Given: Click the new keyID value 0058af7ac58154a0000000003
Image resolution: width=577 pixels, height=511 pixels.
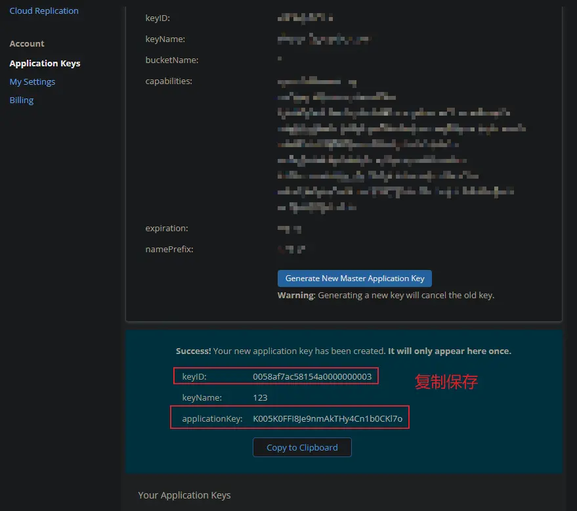Looking at the screenshot, I should [312, 376].
